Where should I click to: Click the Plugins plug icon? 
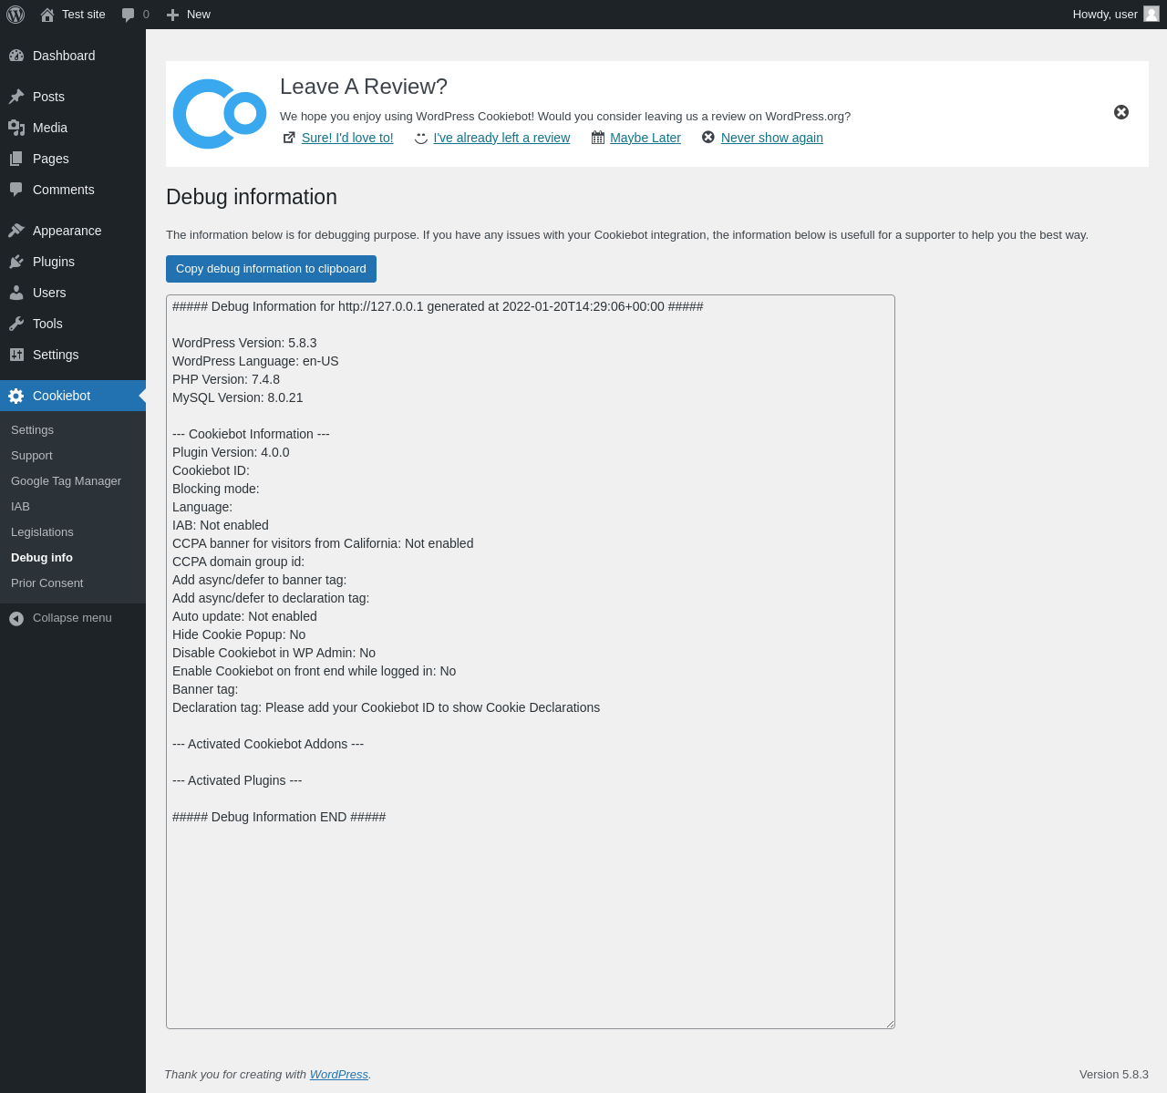[16, 262]
